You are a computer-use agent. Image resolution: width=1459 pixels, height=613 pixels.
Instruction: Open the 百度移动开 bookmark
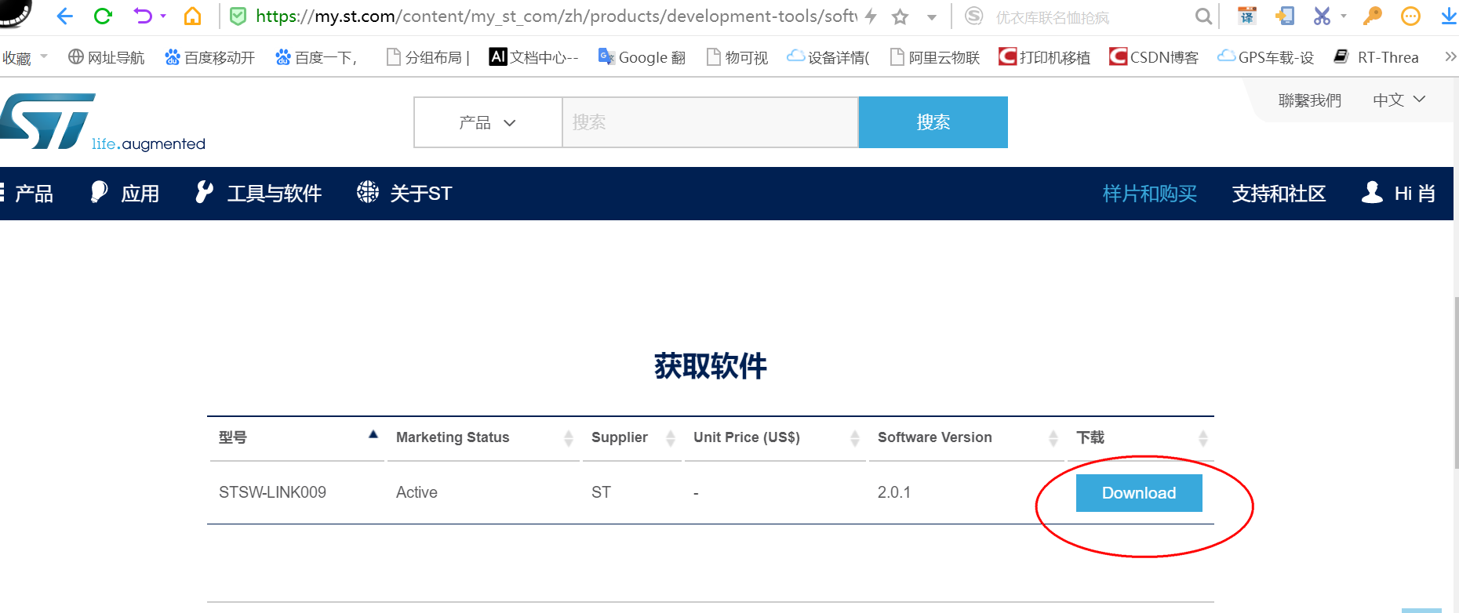[x=210, y=57]
